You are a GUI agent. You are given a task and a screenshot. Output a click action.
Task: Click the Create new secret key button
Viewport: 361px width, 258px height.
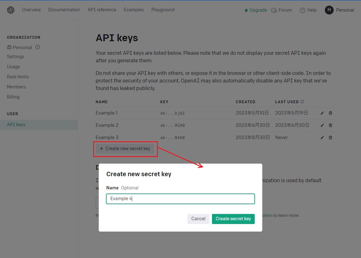point(125,149)
